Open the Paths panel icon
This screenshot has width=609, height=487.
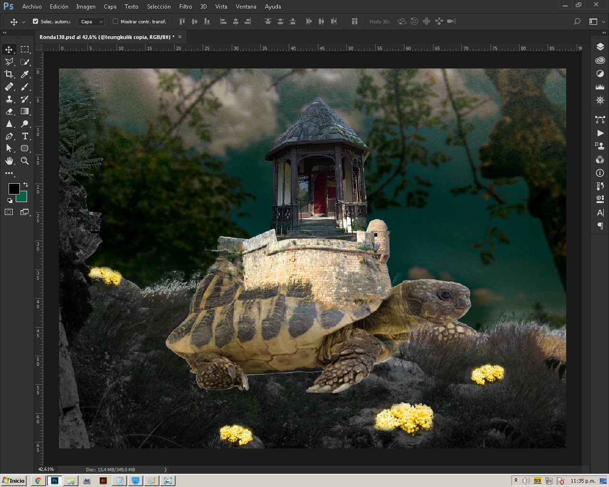[x=600, y=119]
